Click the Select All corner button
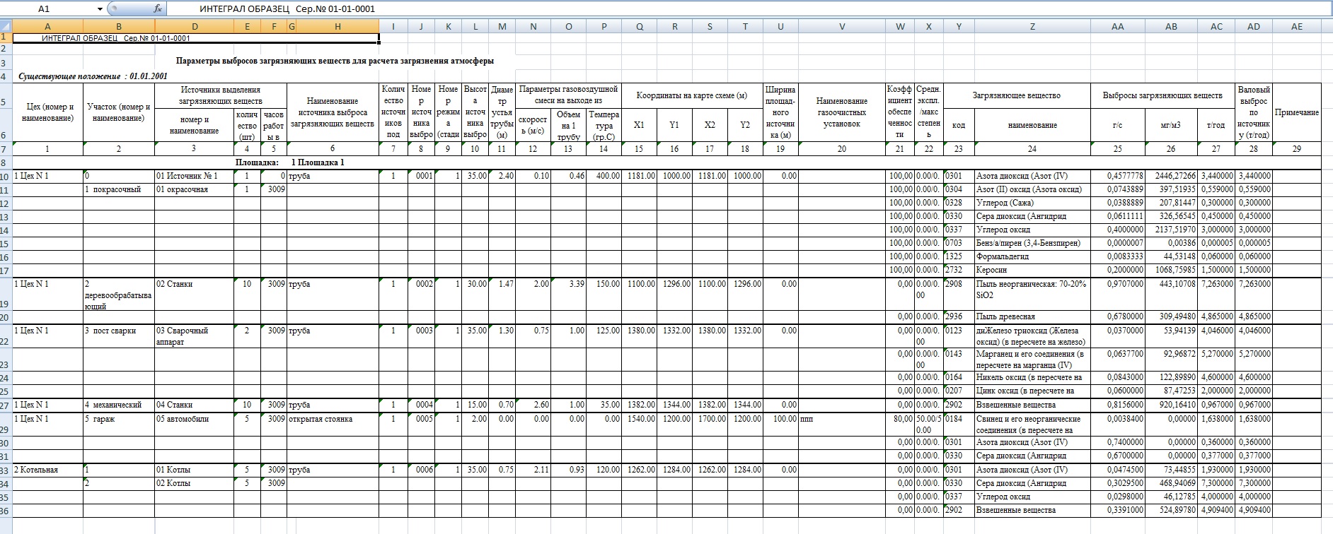This screenshot has height=534, width=1333. coord(6,27)
